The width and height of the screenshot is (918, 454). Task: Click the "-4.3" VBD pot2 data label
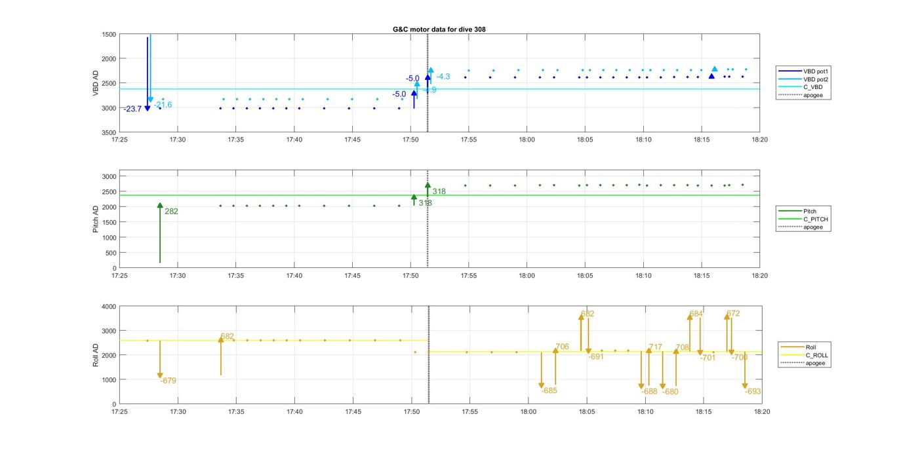coord(443,77)
